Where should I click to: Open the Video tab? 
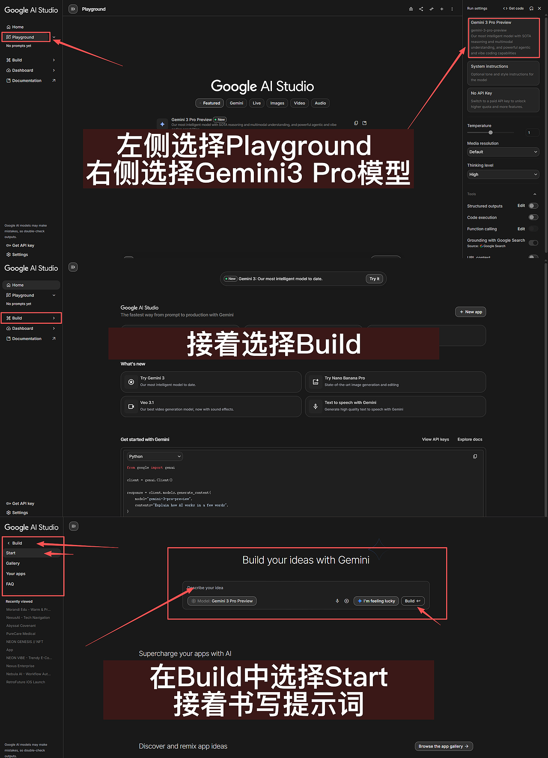pyautogui.click(x=300, y=103)
